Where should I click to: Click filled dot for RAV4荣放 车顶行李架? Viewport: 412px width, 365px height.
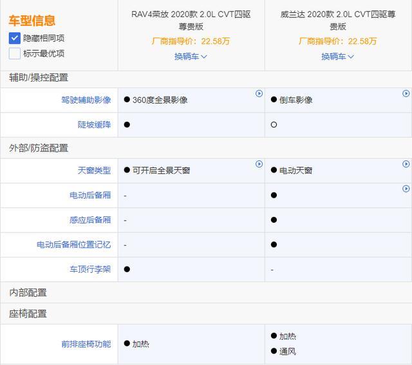(127, 269)
